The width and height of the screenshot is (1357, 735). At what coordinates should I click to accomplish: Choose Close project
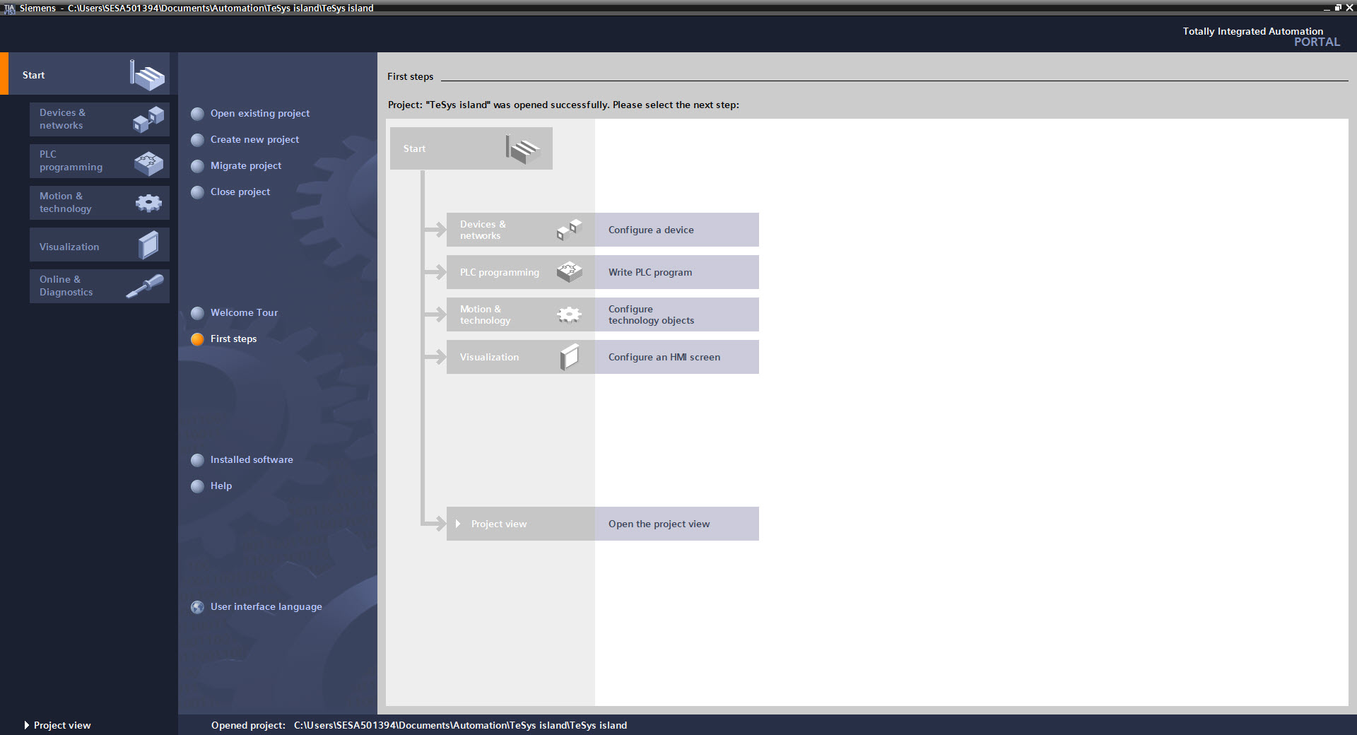pyautogui.click(x=240, y=192)
